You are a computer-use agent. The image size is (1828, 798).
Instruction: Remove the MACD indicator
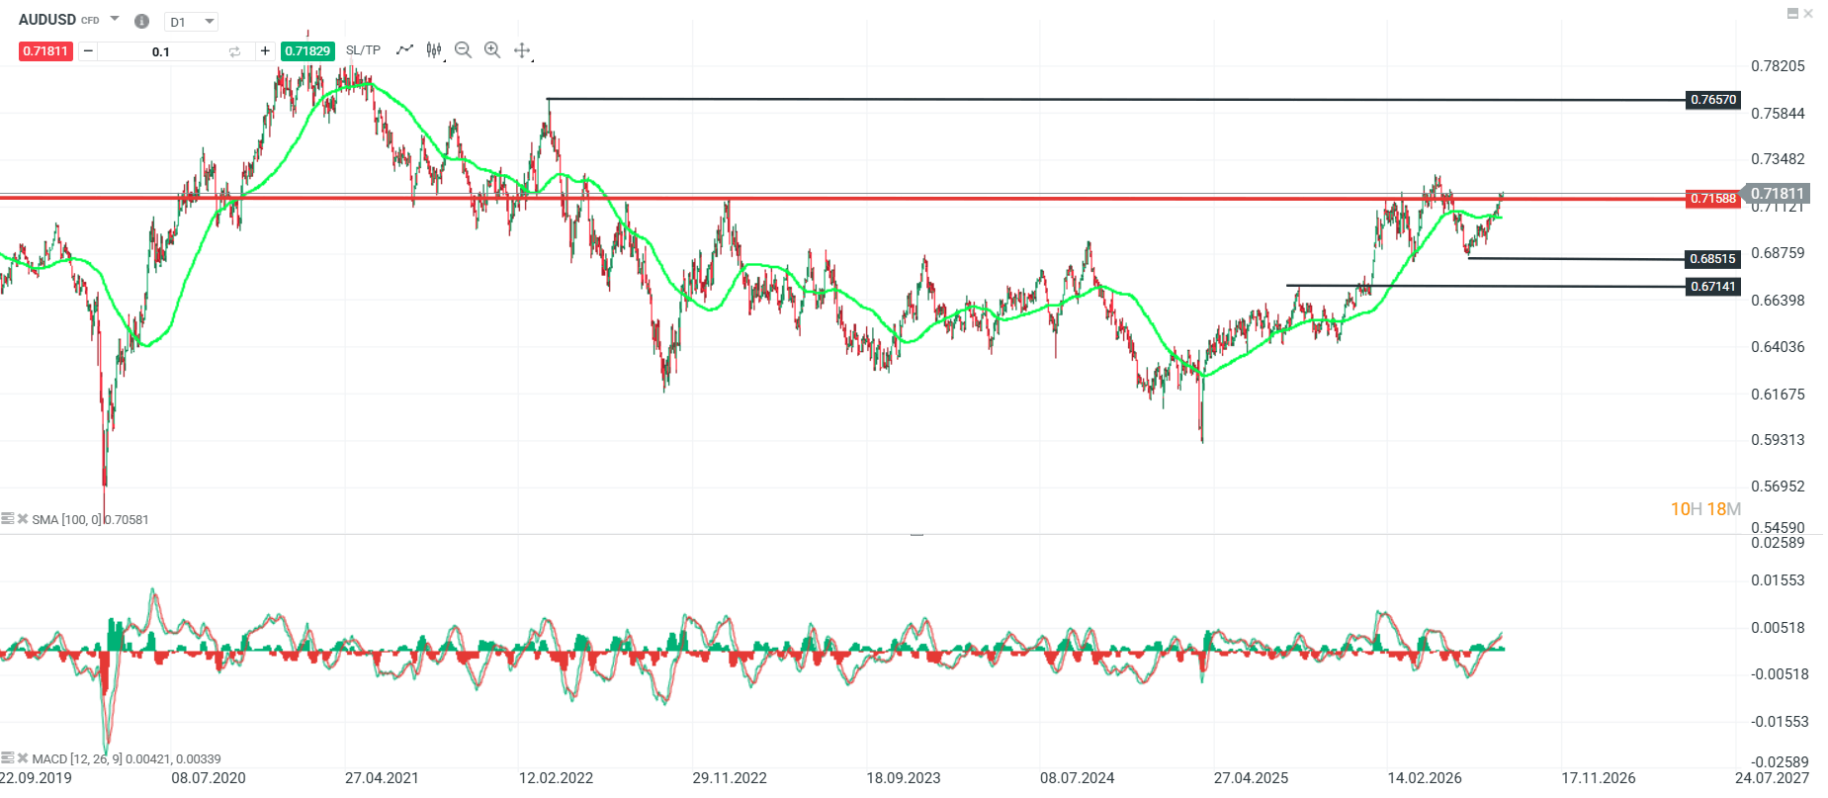coord(23,758)
